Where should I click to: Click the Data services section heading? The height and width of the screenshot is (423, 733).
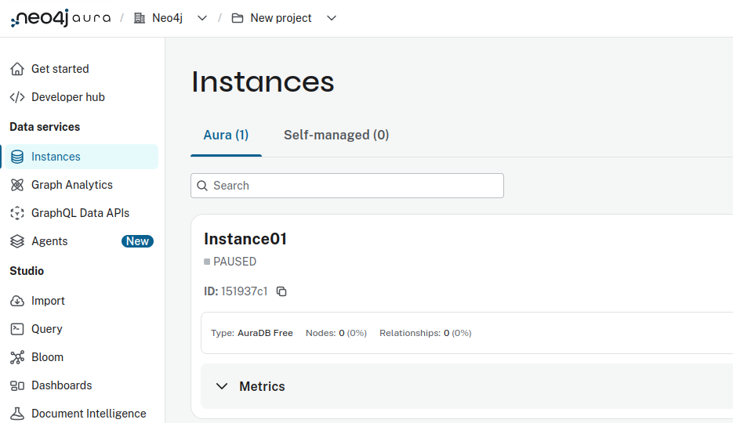pos(45,127)
